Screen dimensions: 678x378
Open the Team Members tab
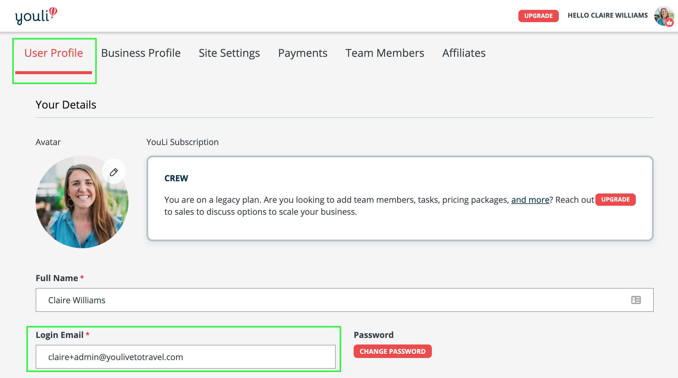point(385,53)
